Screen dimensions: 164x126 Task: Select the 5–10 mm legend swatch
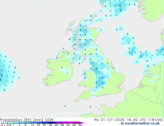tap(28, 123)
